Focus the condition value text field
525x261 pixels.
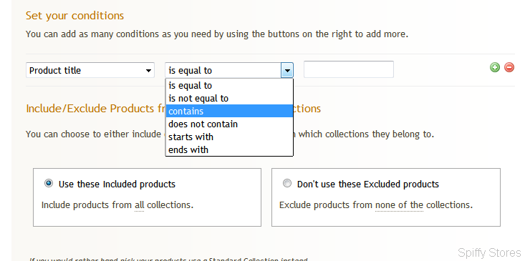tap(349, 69)
